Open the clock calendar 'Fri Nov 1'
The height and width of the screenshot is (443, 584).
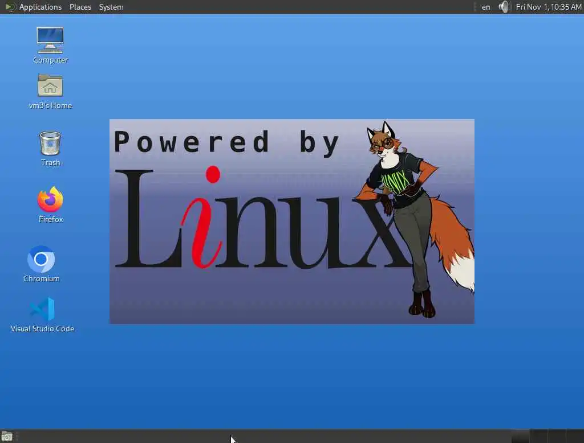pyautogui.click(x=548, y=7)
